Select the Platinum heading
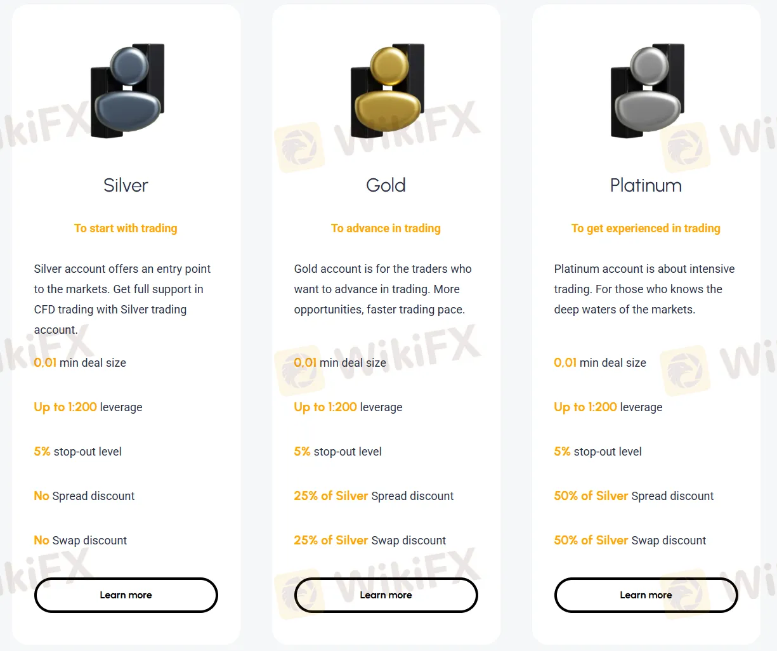 pyautogui.click(x=646, y=185)
